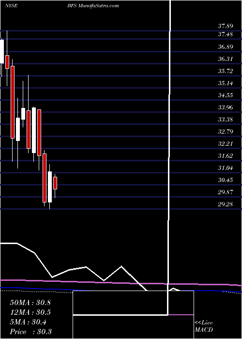This screenshot has height=339, width=242.
Task: Select the 30.45 price level label
Action: tap(226, 180)
